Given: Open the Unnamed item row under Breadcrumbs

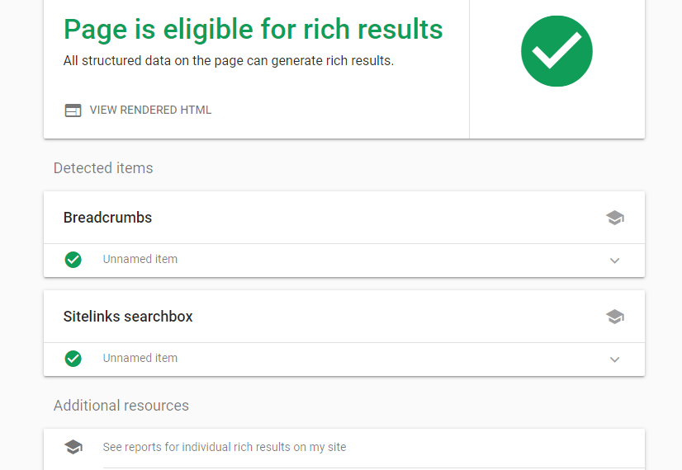Looking at the screenshot, I should click(x=140, y=260).
